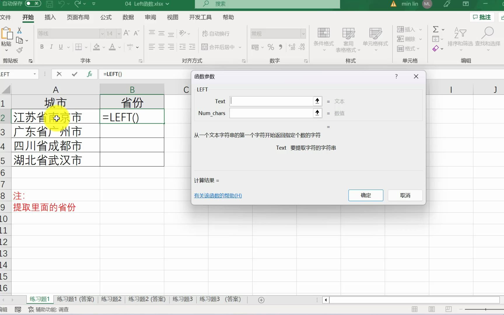504x315 pixels.
Task: Click the Copy icon
Action: (x=19, y=40)
